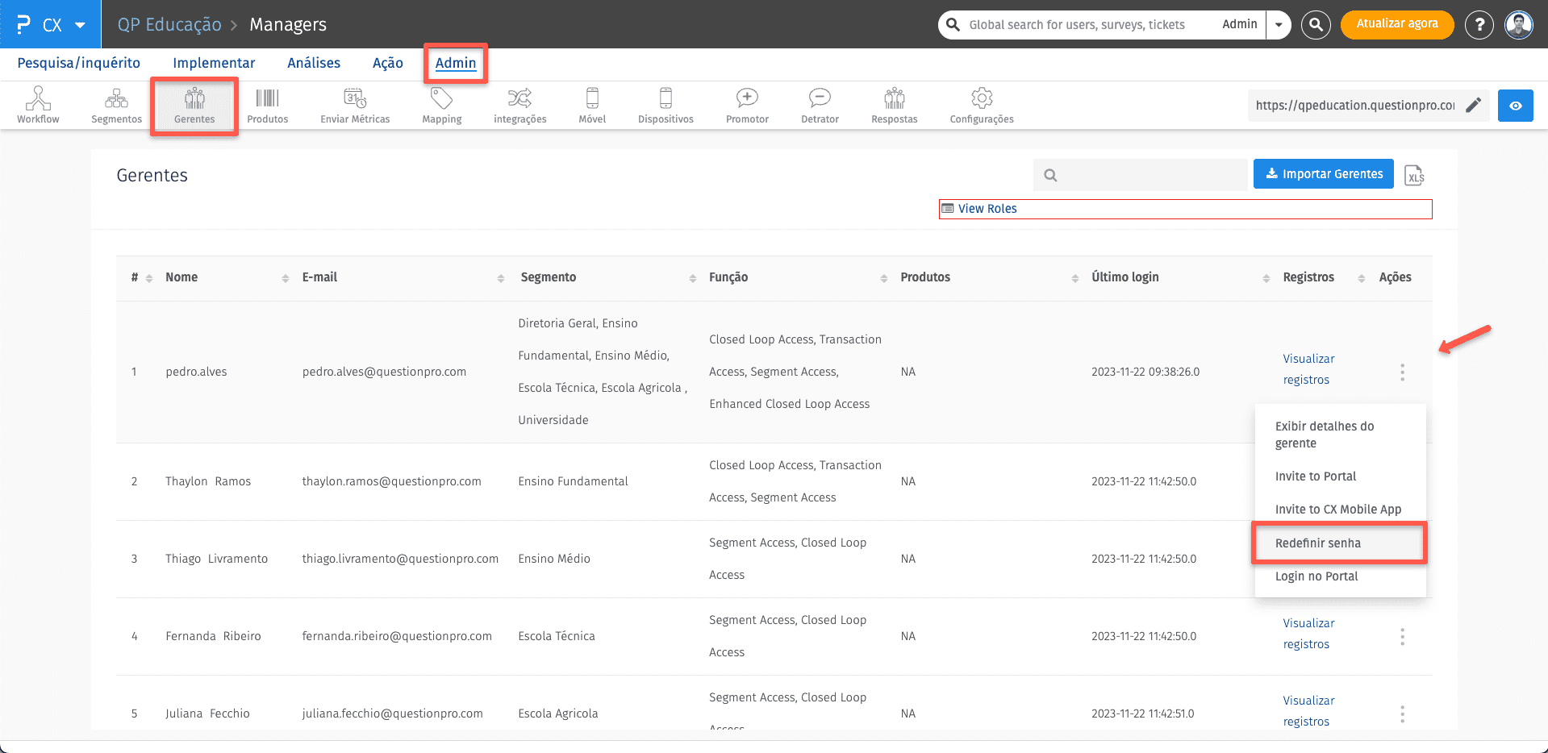Export managers list to XLS
The width and height of the screenshot is (1548, 753).
(x=1414, y=175)
